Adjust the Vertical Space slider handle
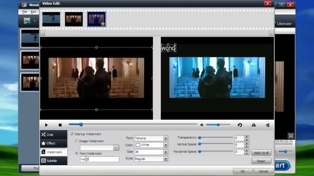 point(200,144)
